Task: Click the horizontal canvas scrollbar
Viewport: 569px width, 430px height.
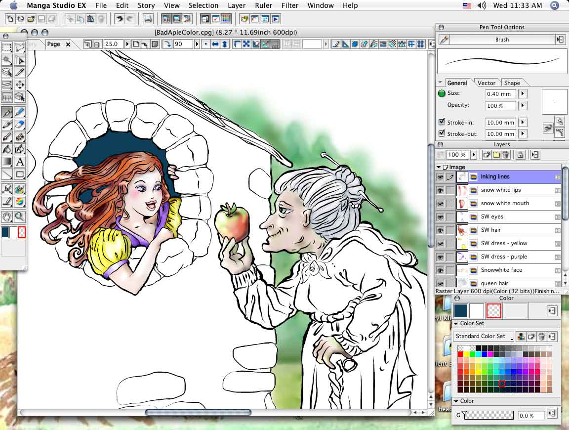Action: point(198,412)
